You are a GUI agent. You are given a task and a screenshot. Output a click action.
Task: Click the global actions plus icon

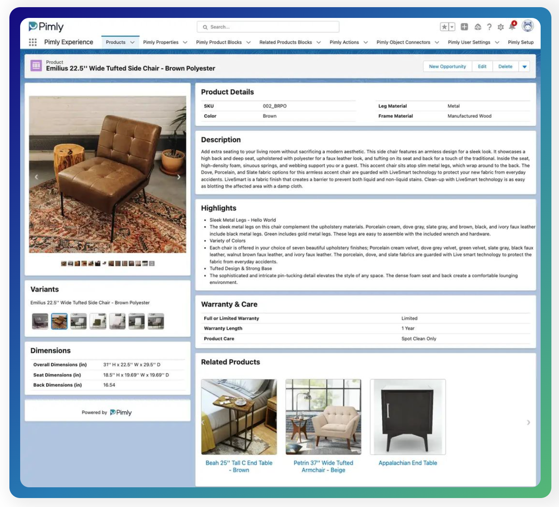(x=464, y=27)
